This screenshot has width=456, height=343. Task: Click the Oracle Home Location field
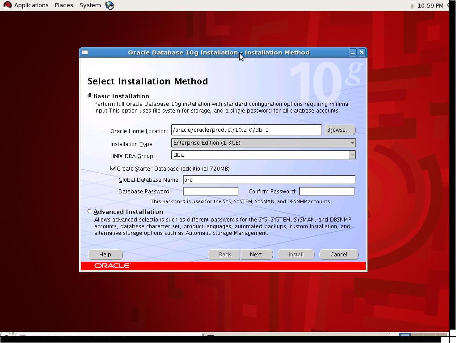246,130
